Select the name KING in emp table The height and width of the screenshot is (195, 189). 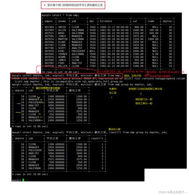[61, 51]
